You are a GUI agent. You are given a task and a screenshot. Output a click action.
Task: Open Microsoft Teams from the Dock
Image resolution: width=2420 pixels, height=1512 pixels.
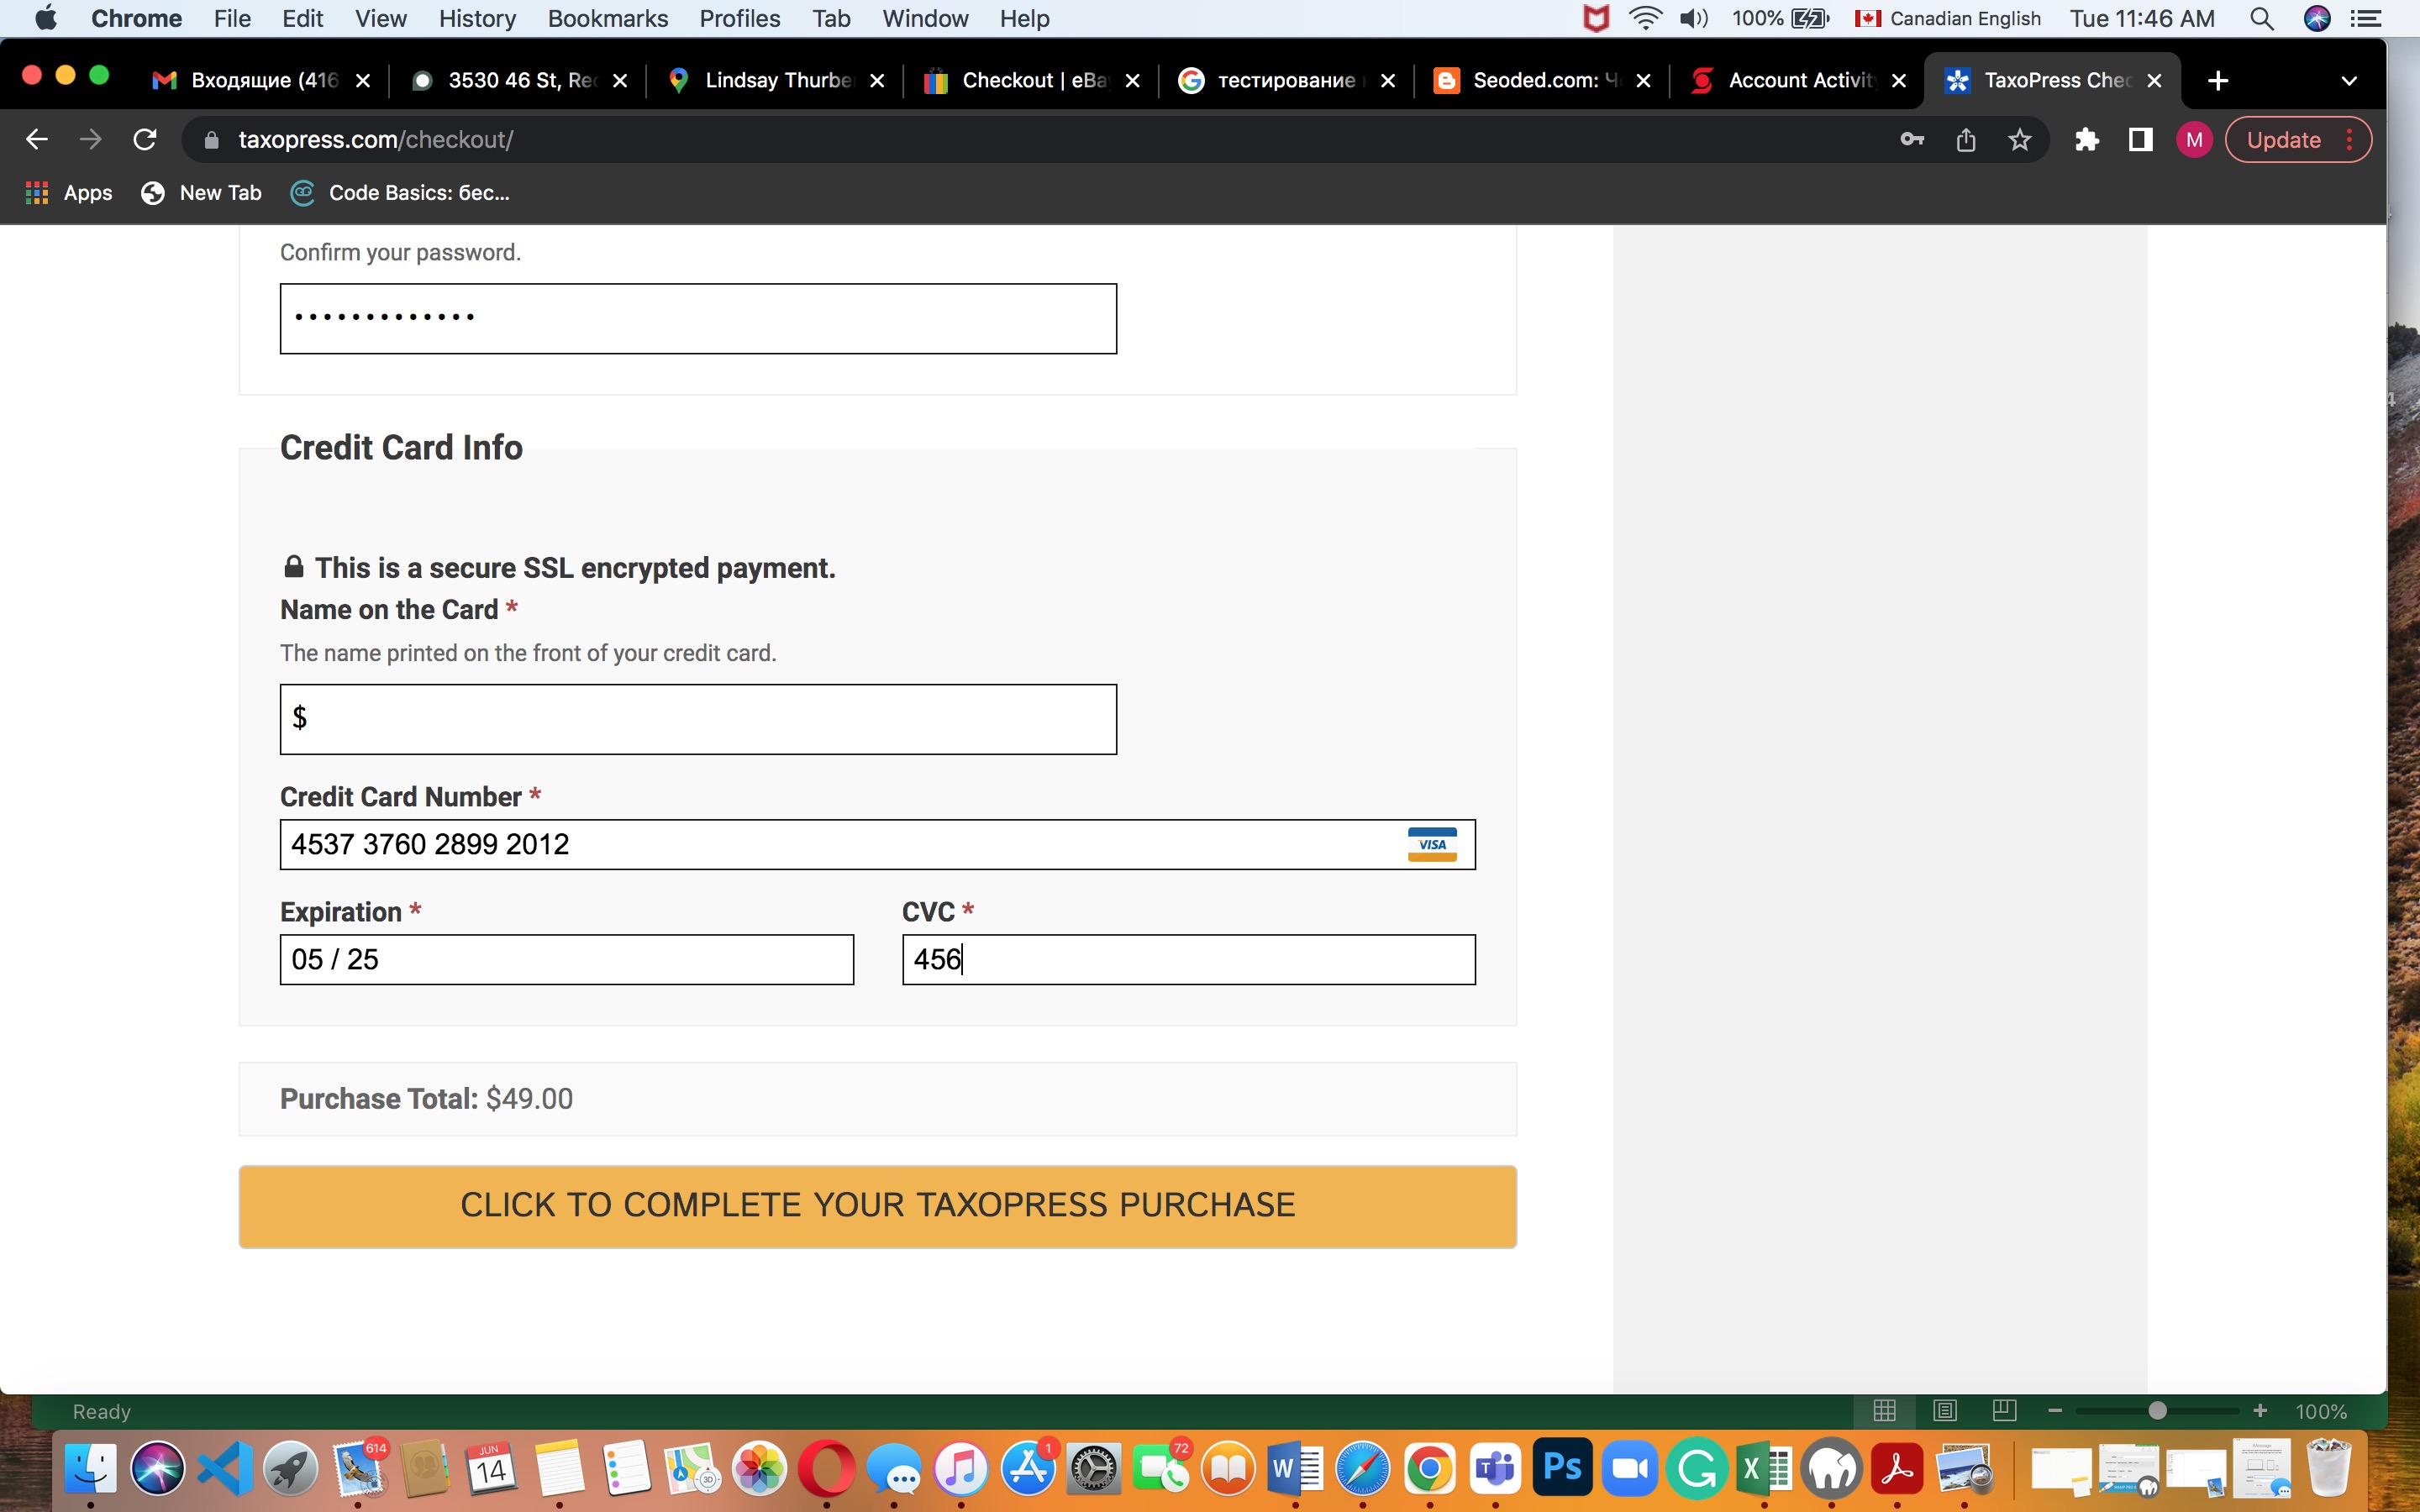click(1496, 1468)
